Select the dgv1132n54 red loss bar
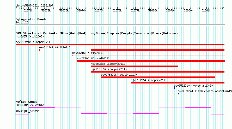This screenshot has height=129, width=232. point(178,83)
